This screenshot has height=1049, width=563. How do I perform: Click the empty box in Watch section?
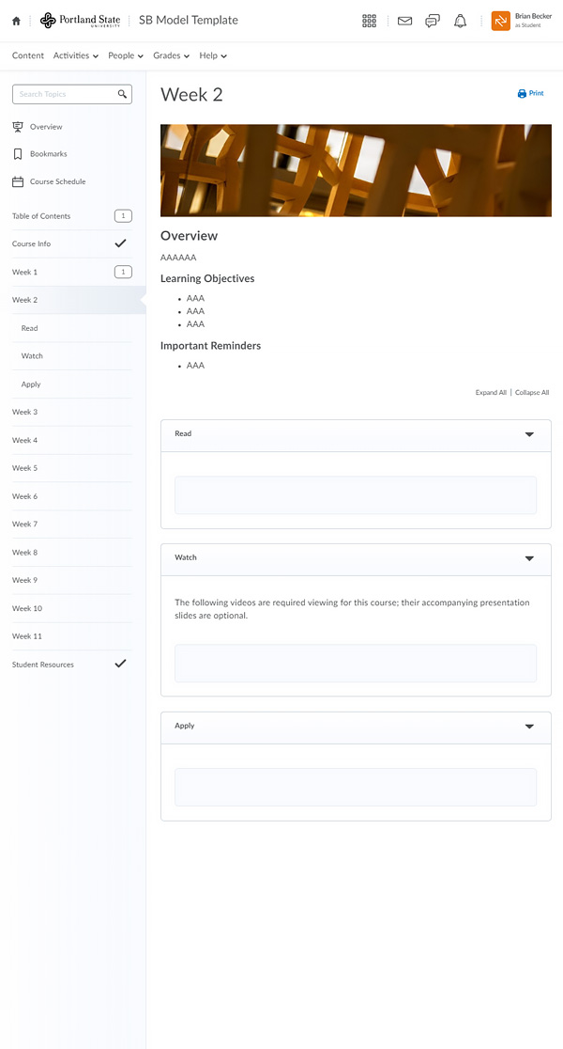click(356, 663)
